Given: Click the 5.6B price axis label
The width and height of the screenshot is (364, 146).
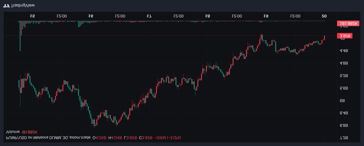Looking at the screenshot, I should coord(344,88).
